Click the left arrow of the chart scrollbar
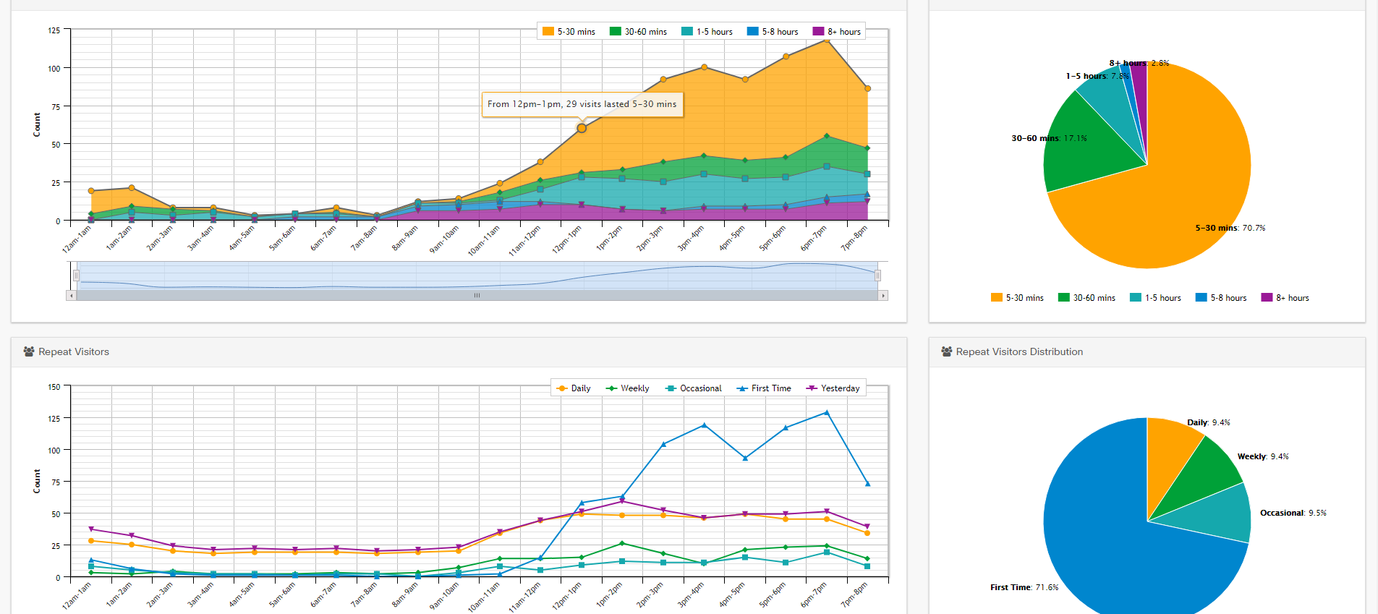1378x614 pixels. (x=71, y=296)
